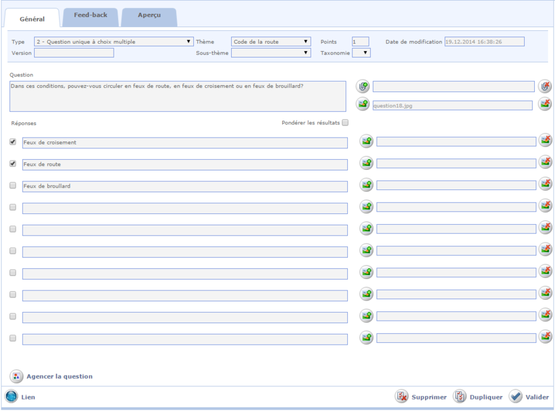
Task: Add an image to the 'Feux de croisement' answer
Action: 366,142
